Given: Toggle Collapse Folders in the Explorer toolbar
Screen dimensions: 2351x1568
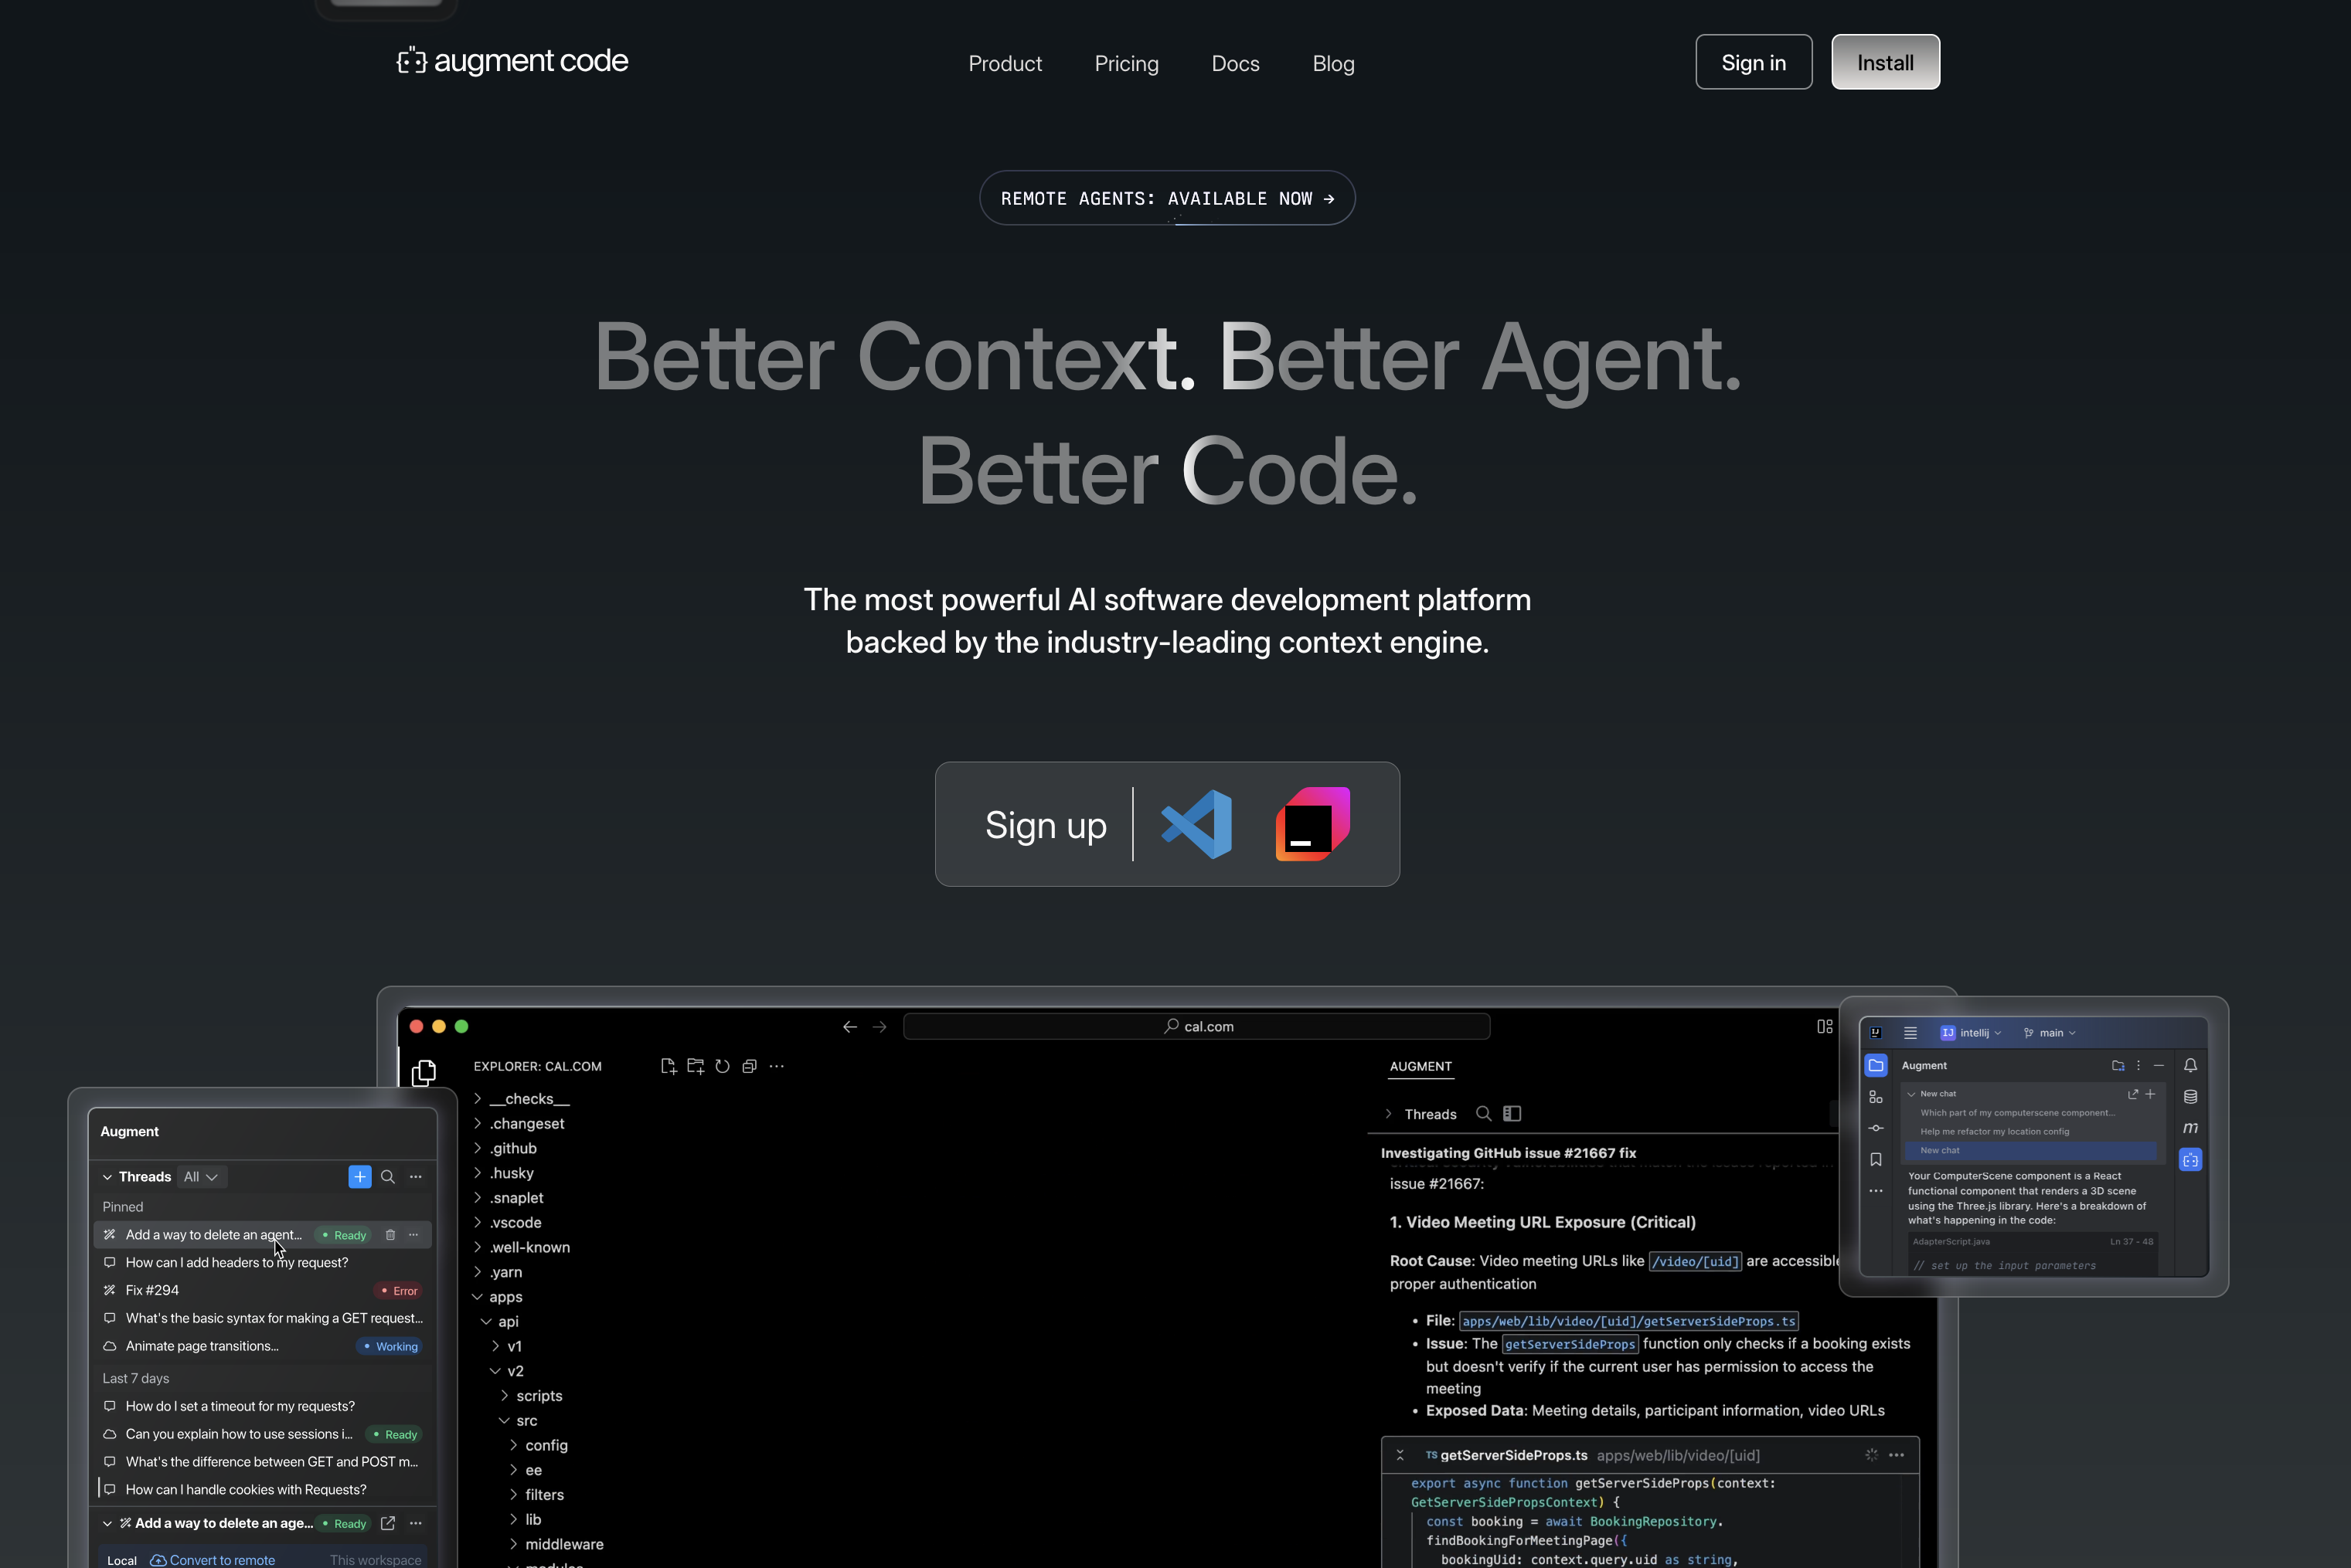Looking at the screenshot, I should tap(750, 1066).
